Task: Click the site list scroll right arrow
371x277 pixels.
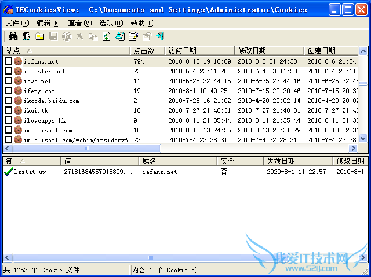Action: click(x=354, y=148)
